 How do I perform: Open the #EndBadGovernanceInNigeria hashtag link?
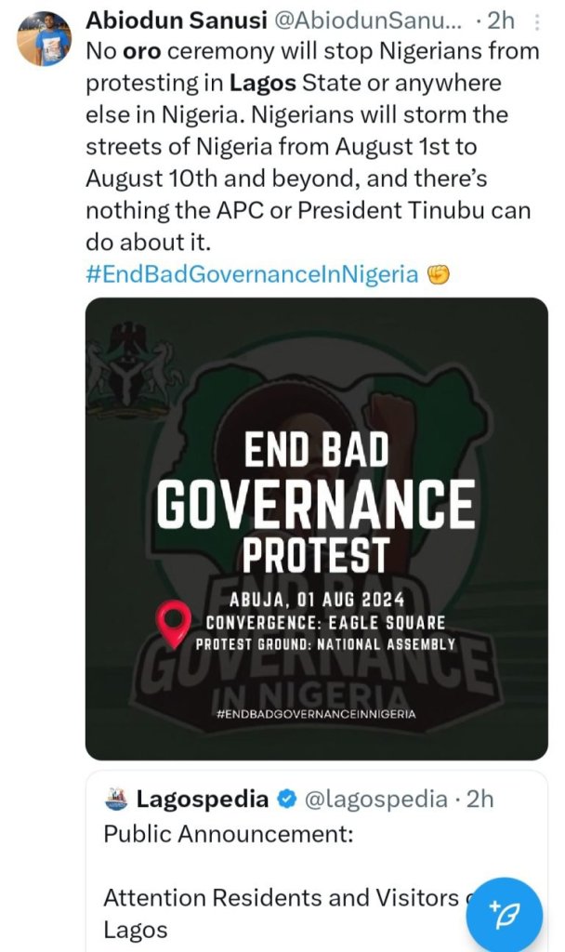(x=251, y=274)
